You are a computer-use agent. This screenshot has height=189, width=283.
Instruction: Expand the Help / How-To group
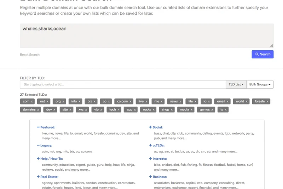pyautogui.click(x=50, y=159)
